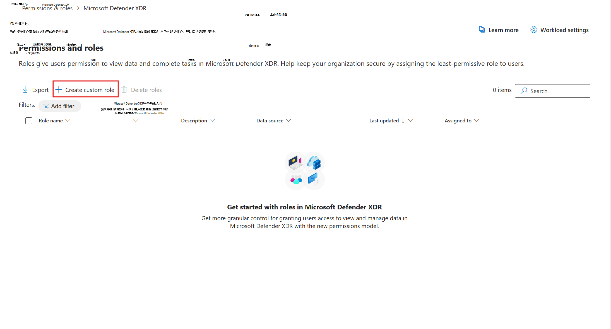This screenshot has height=329, width=611.
Task: Click the Last updated sort arrow icon
Action: (403, 121)
